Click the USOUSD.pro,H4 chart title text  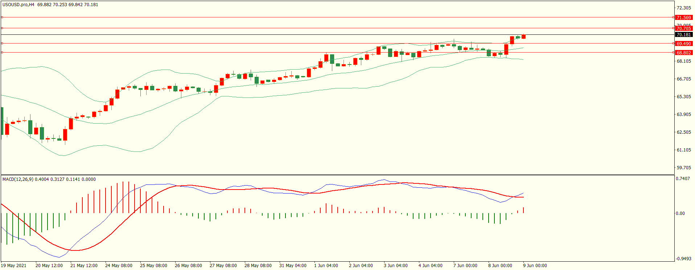(18, 5)
